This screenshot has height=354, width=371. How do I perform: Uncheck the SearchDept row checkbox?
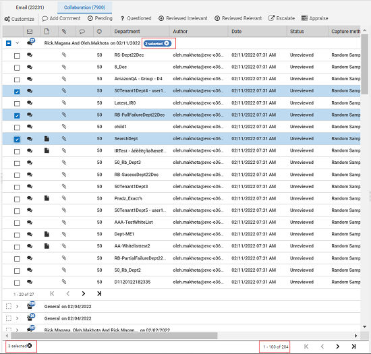pos(17,140)
